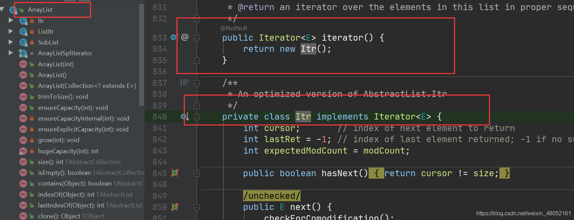Fold Javadoc comment at line 837
Screen dimensions: 574x220
pos(197,83)
